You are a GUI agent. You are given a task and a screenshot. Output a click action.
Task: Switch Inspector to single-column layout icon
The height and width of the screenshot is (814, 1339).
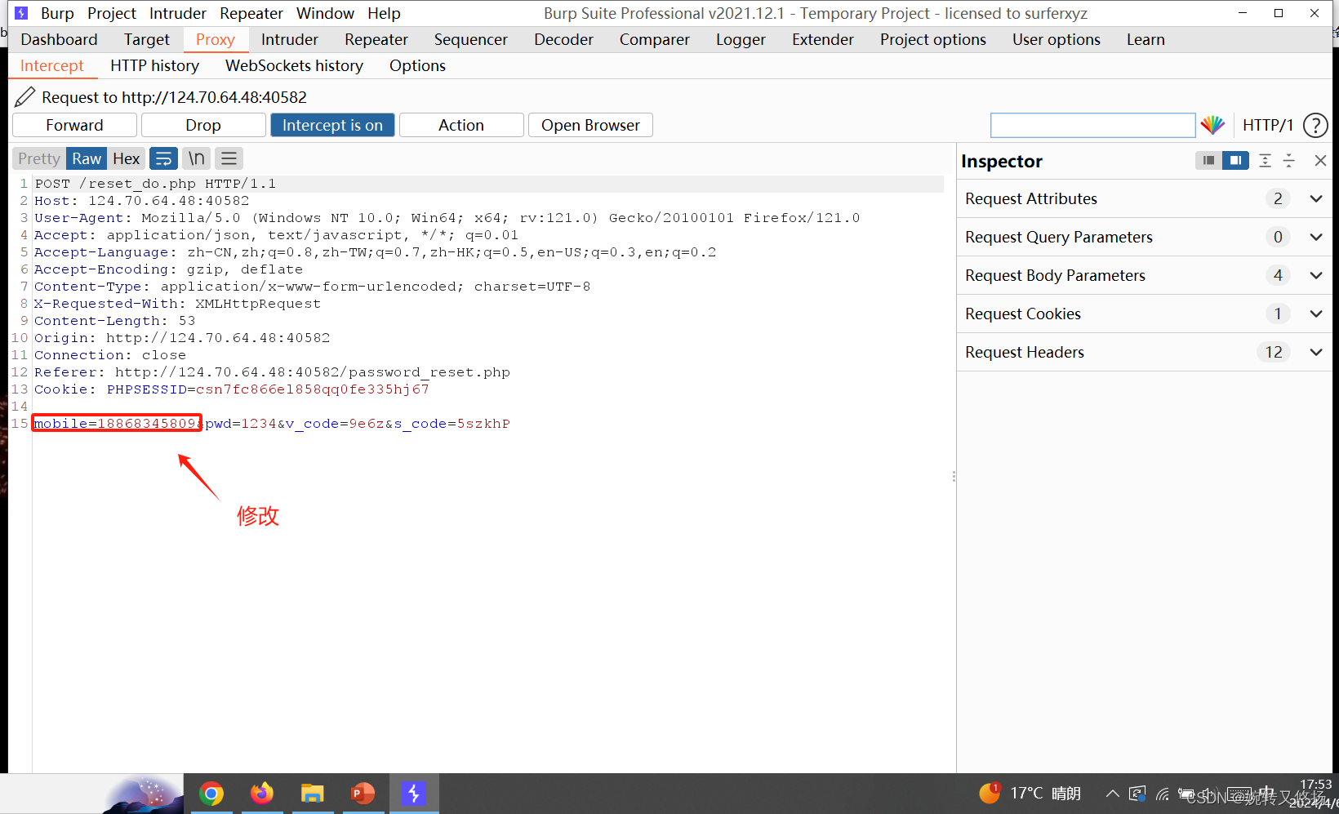[x=1208, y=161]
